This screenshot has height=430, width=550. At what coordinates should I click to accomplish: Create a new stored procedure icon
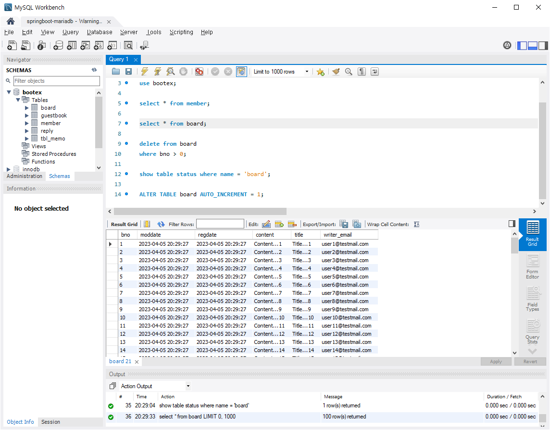[99, 45]
